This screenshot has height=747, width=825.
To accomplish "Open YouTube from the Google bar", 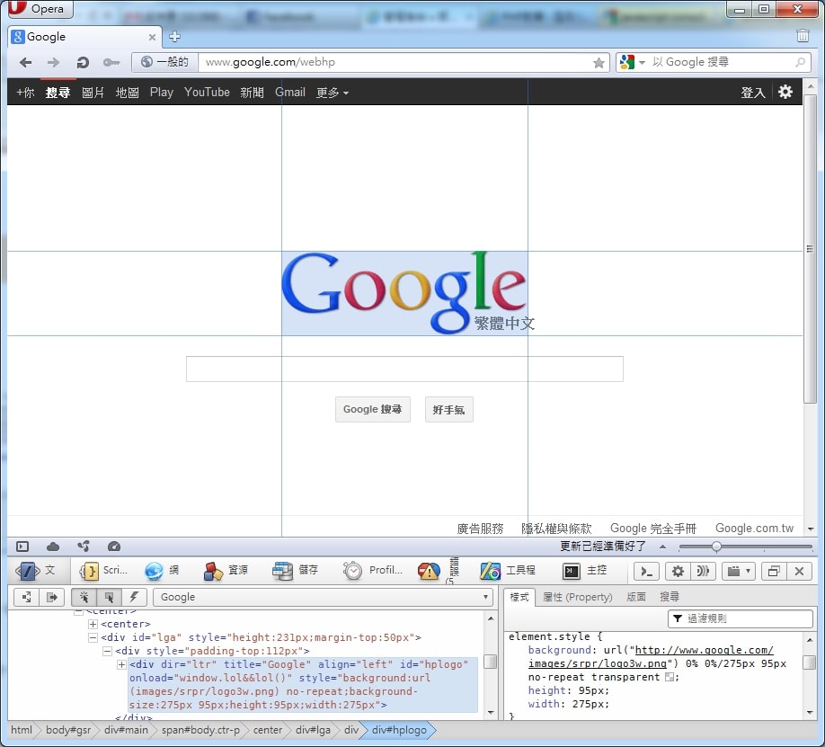I will 207,92.
